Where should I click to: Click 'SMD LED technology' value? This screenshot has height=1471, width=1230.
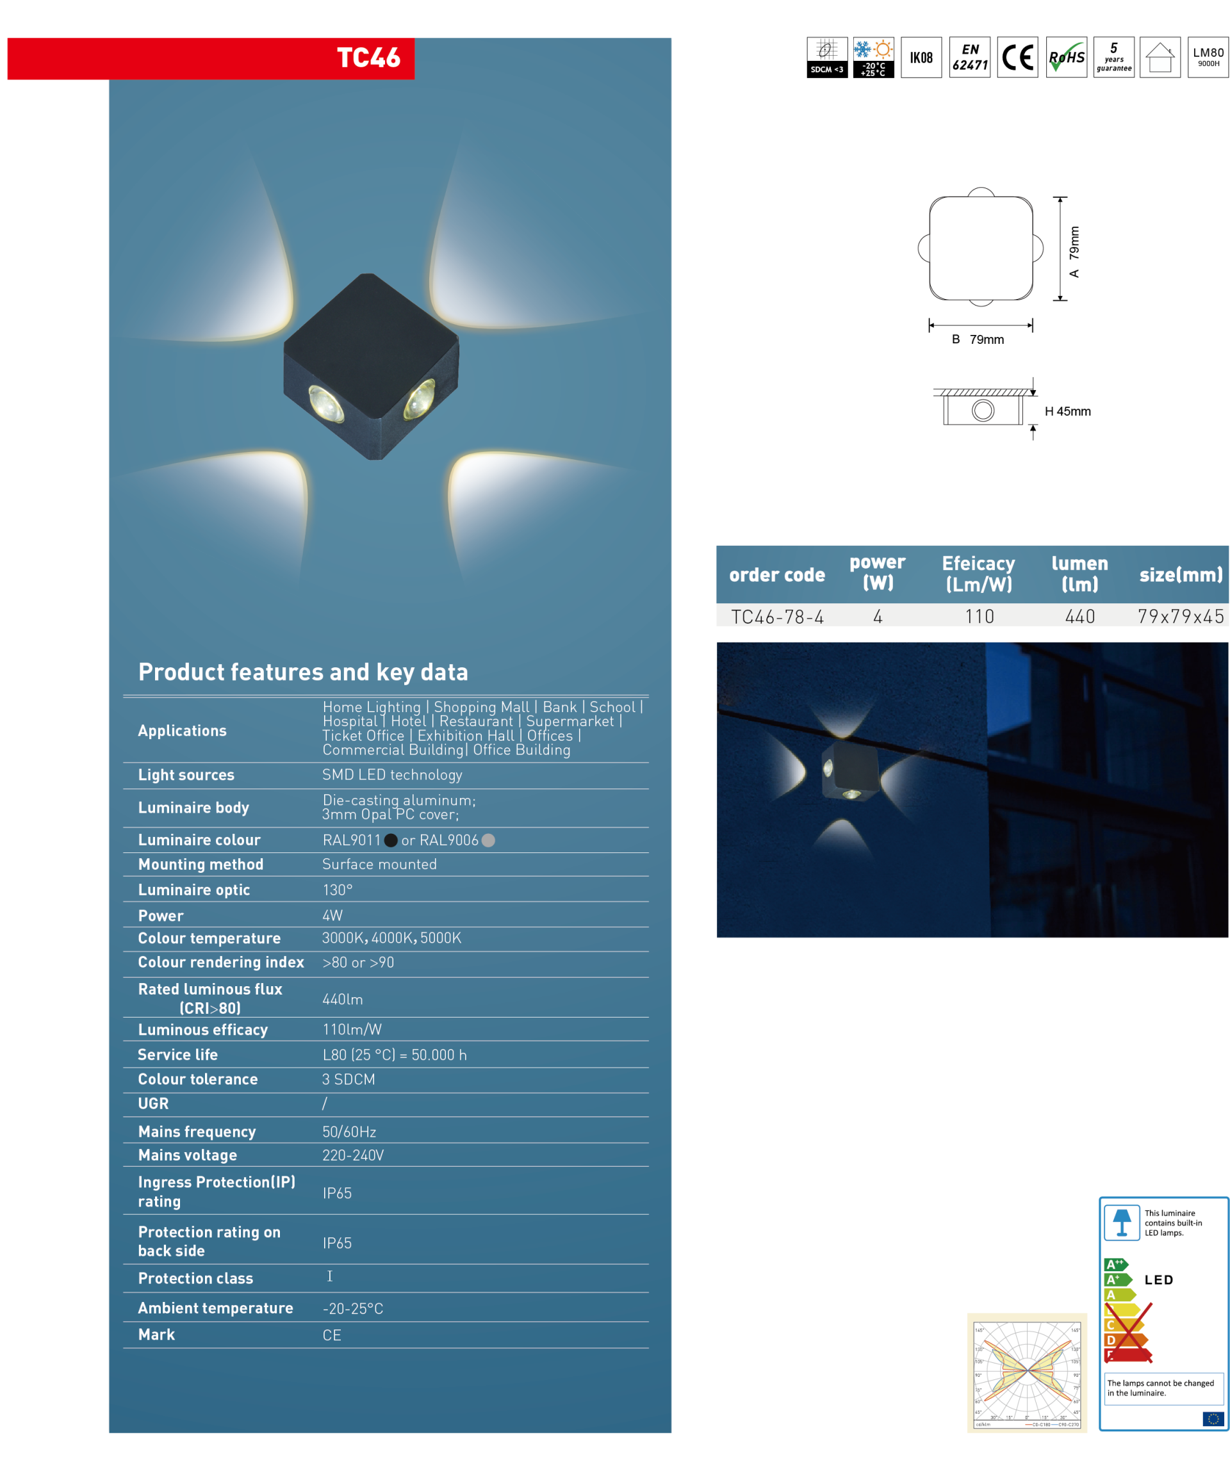point(392,775)
